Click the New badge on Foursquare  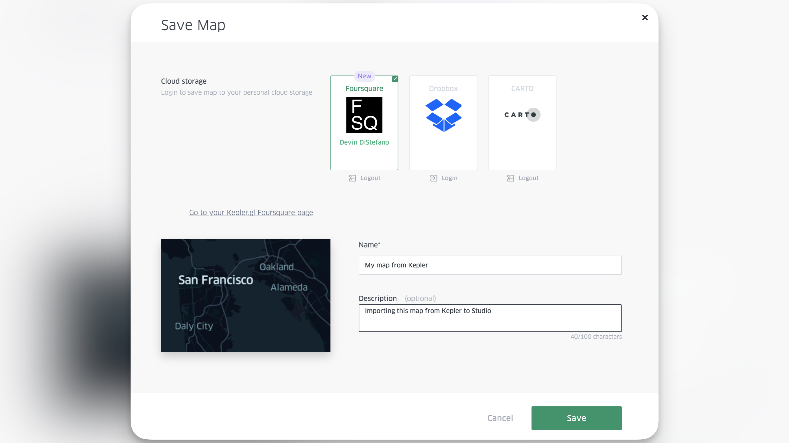[364, 76]
